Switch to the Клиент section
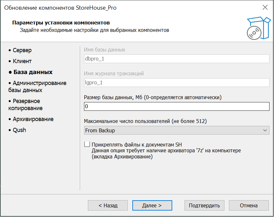This screenshot has height=217, width=274. pos(22,61)
